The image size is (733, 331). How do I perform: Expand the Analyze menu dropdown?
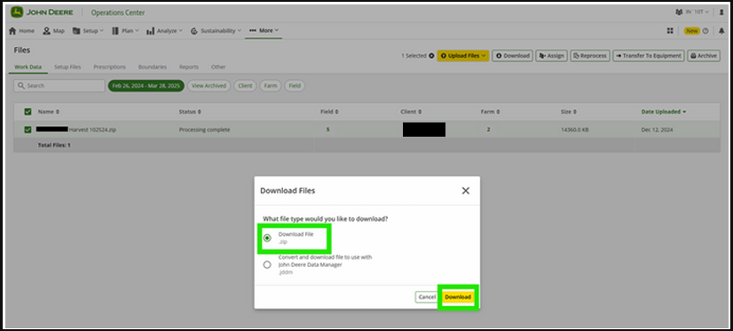coord(164,31)
